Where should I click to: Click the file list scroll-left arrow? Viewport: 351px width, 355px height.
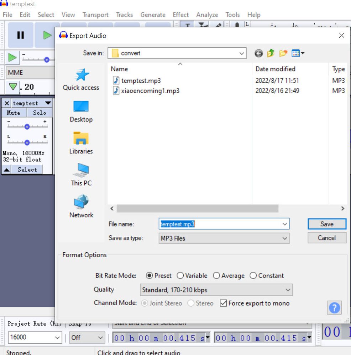[x=112, y=209]
